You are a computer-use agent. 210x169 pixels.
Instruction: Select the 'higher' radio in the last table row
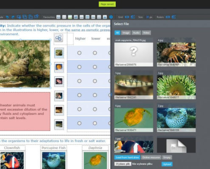pyautogui.click(x=79, y=123)
